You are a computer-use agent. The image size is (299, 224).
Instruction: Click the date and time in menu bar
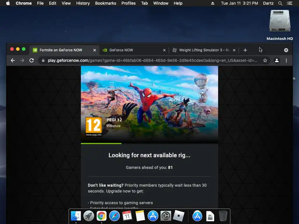click(239, 3)
